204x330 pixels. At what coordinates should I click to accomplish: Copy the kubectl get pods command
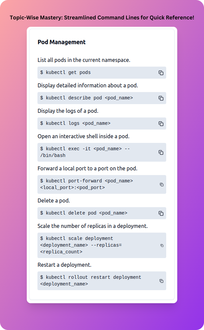(x=161, y=73)
